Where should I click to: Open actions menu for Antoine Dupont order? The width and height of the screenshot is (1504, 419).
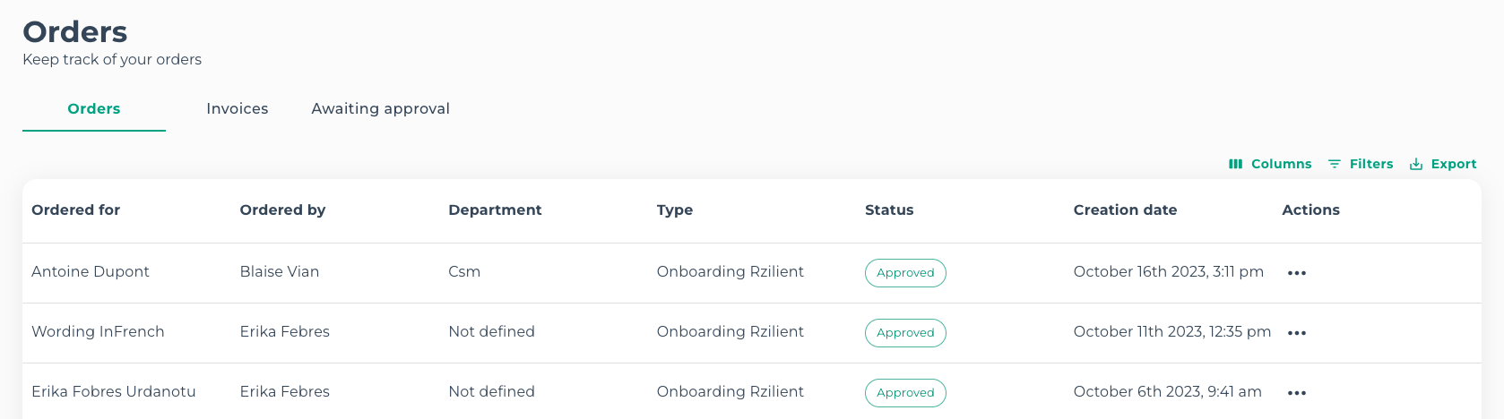click(1296, 273)
